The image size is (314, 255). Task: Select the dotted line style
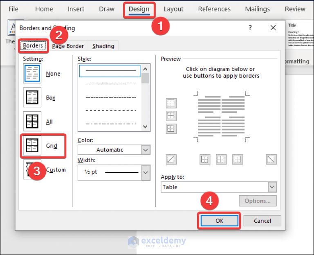(110, 84)
